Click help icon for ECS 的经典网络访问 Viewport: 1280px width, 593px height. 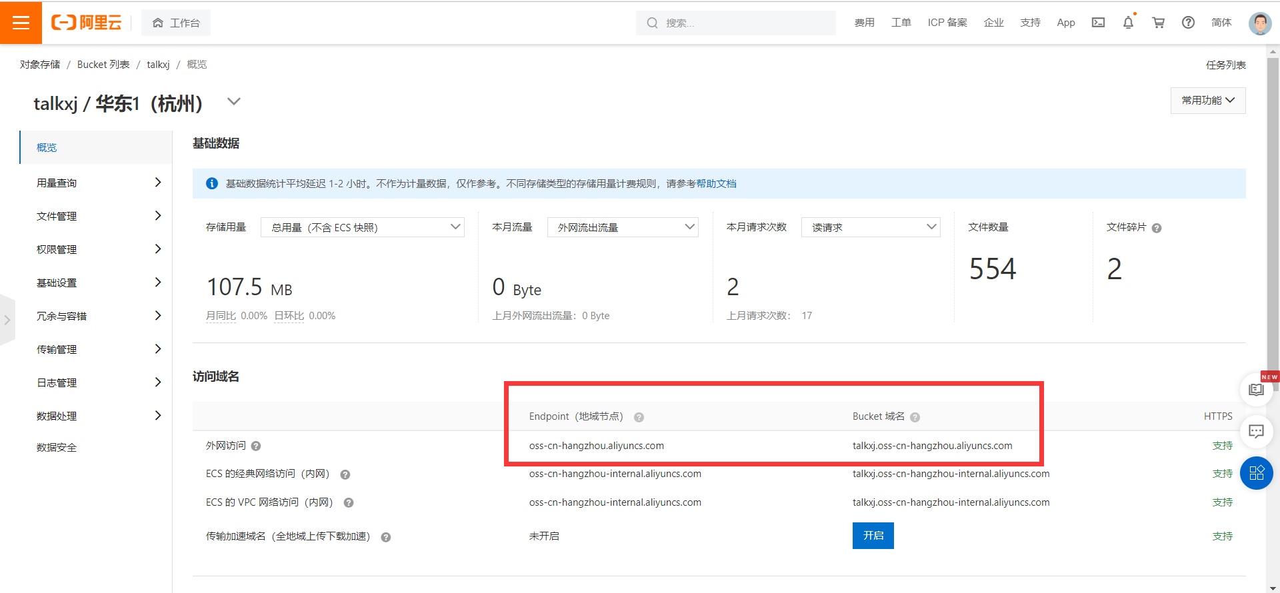[x=345, y=474]
